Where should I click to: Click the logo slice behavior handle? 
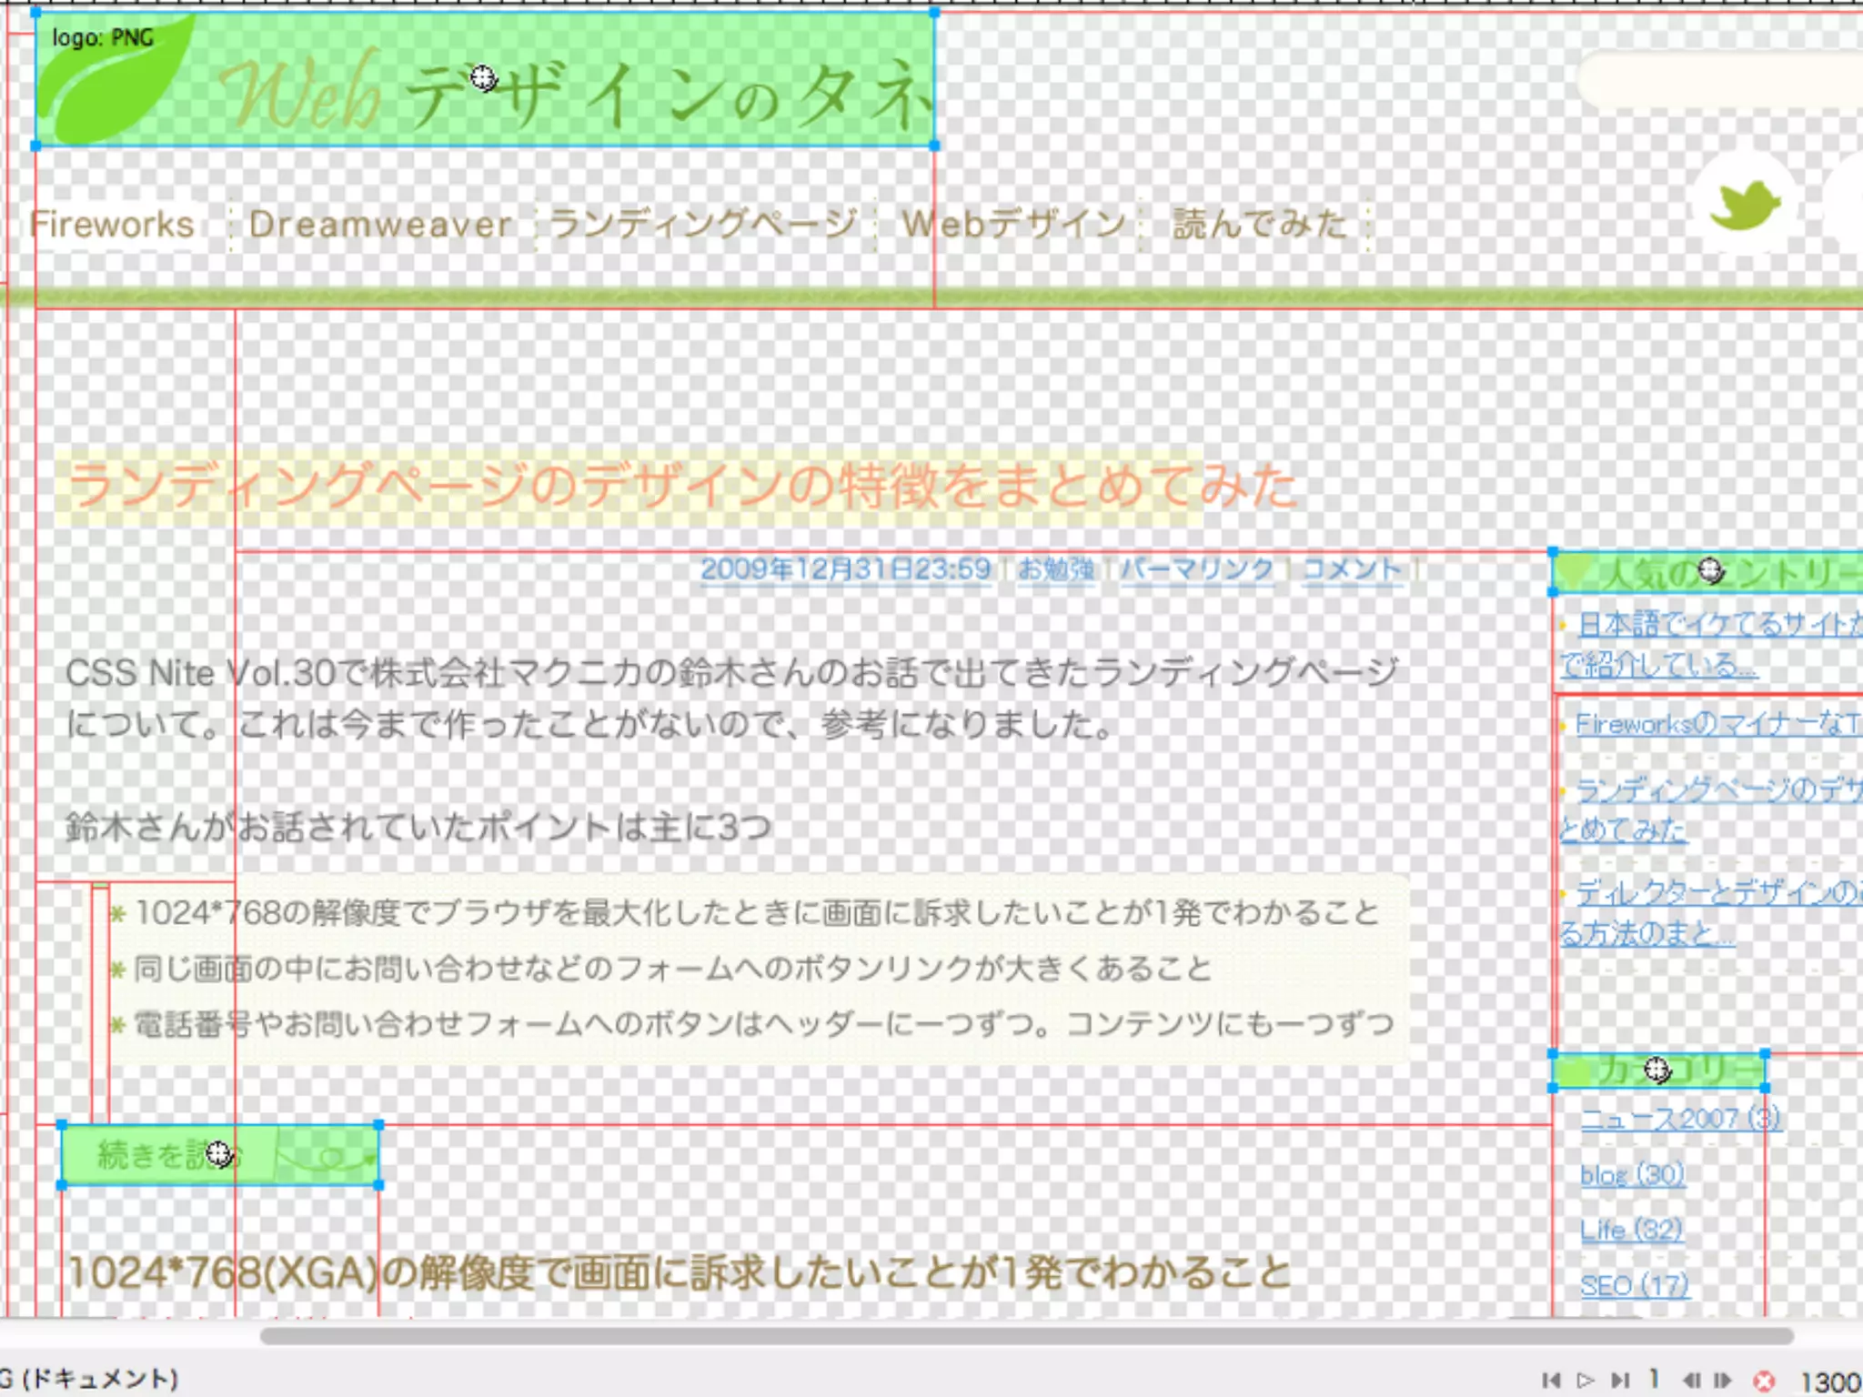pyautogui.click(x=483, y=78)
